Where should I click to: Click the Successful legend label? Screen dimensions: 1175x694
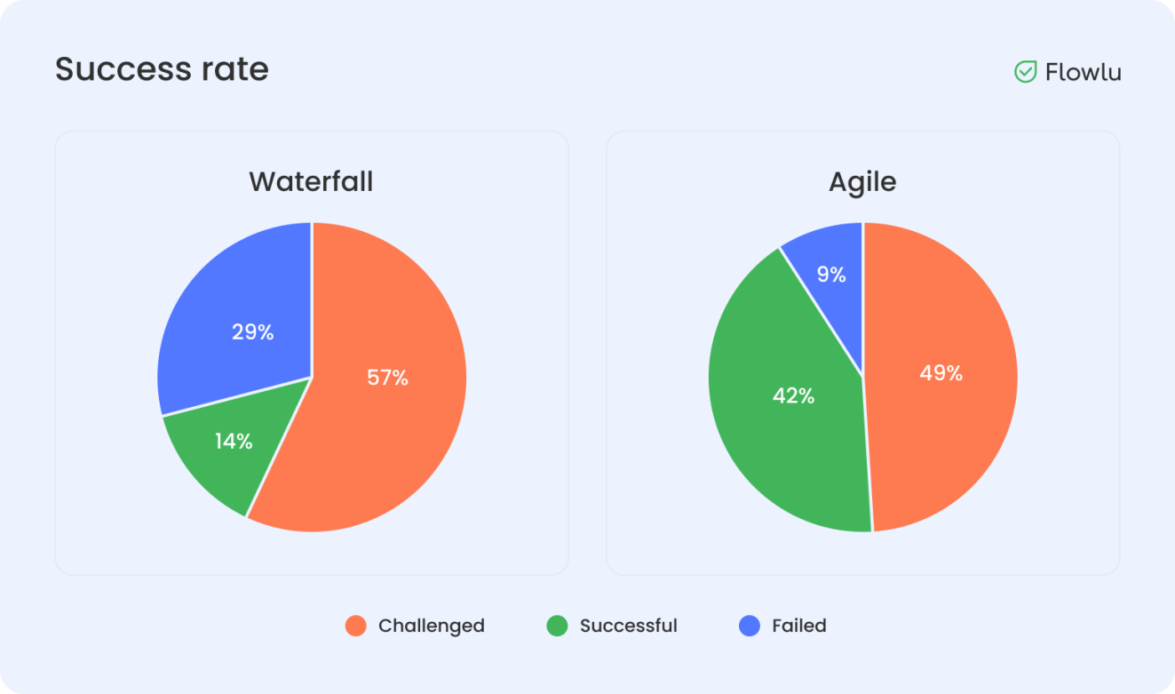(629, 626)
